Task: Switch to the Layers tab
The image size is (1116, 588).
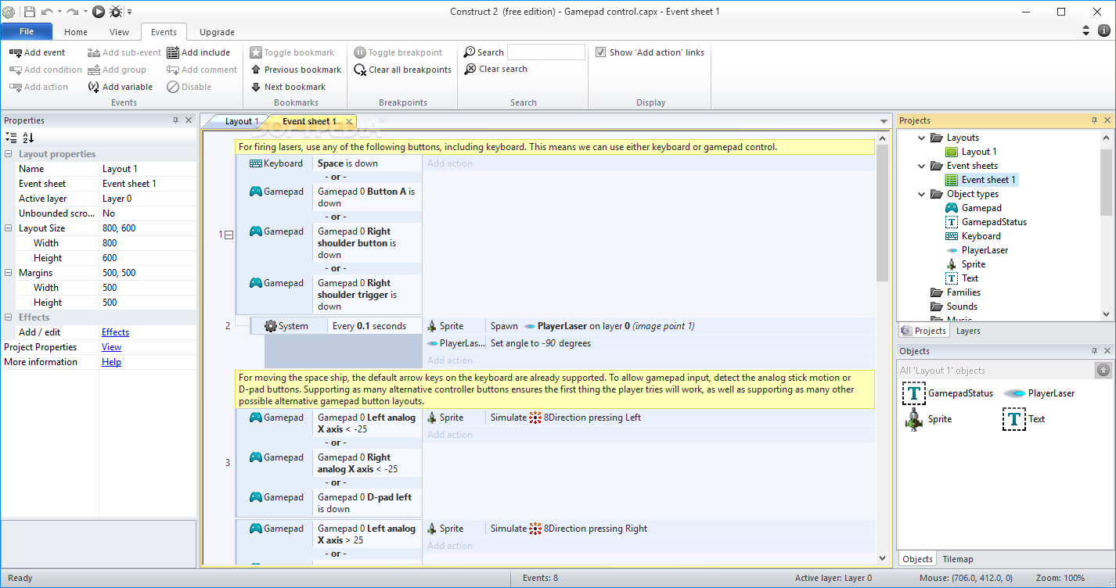Action: pos(968,331)
